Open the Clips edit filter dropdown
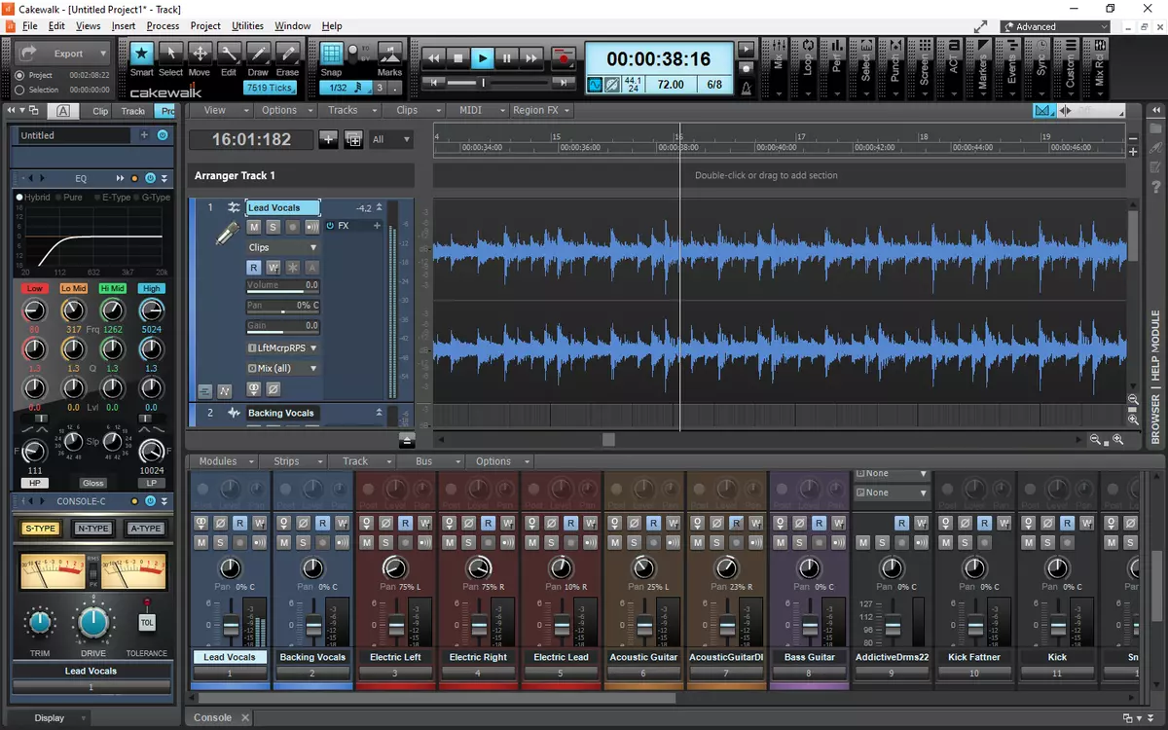 coord(282,247)
